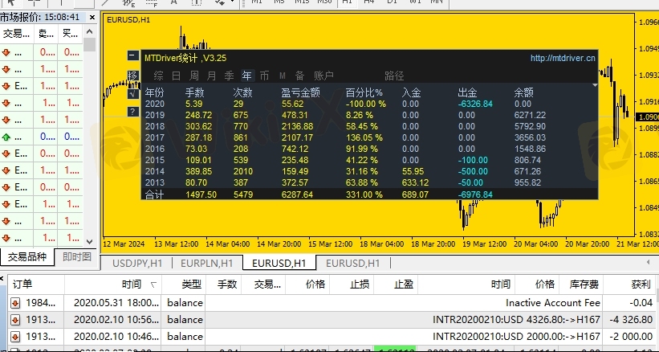Select the highlighted 年 yearly tab
The width and height of the screenshot is (659, 352).
(246, 76)
